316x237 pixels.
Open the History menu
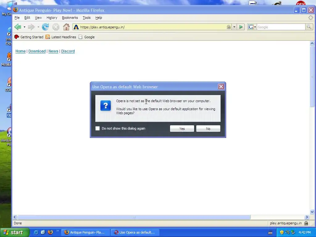point(52,18)
